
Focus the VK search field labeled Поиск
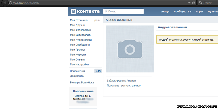(x=123, y=11)
